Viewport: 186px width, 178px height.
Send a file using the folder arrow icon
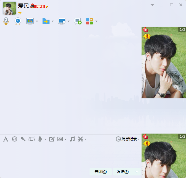pos(46,21)
